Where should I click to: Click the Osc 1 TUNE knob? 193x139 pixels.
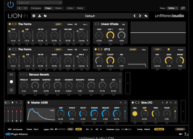13,35
